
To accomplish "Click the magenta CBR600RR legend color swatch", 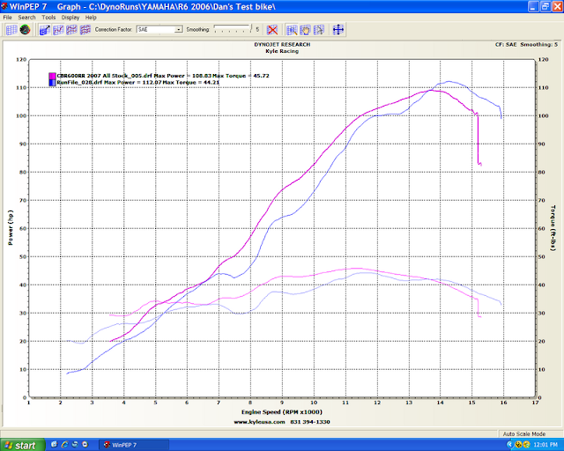I will tap(53, 76).
